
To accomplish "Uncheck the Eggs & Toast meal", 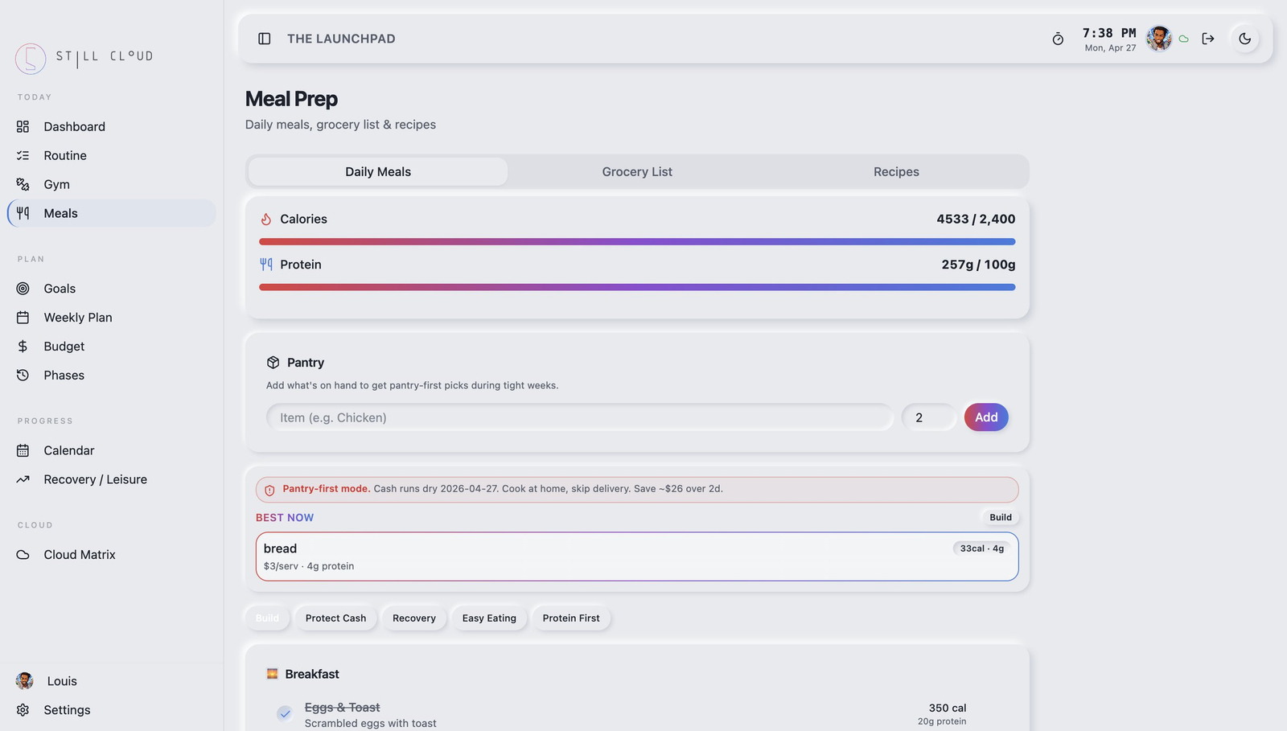I will click(285, 713).
